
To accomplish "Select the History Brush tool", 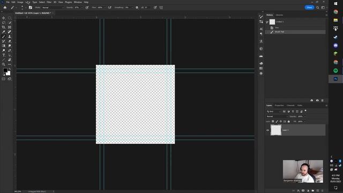I will click(4, 41).
